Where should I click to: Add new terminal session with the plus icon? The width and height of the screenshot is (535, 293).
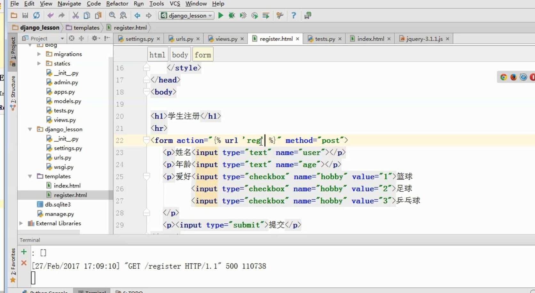tap(24, 252)
